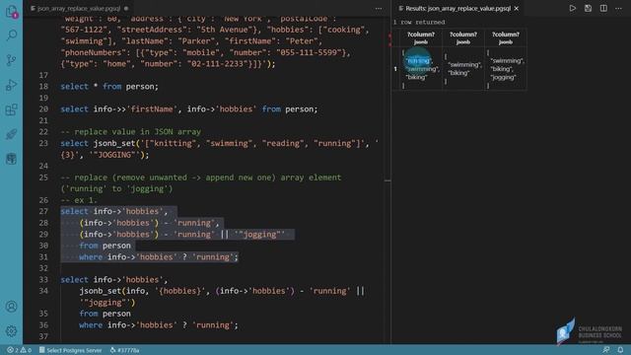Click the ?column? header above the "running" cell
Viewport: 631px width, 355px height.
click(421, 37)
